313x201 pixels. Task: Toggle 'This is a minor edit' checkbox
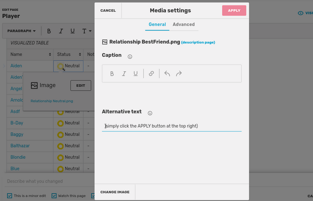click(9, 196)
